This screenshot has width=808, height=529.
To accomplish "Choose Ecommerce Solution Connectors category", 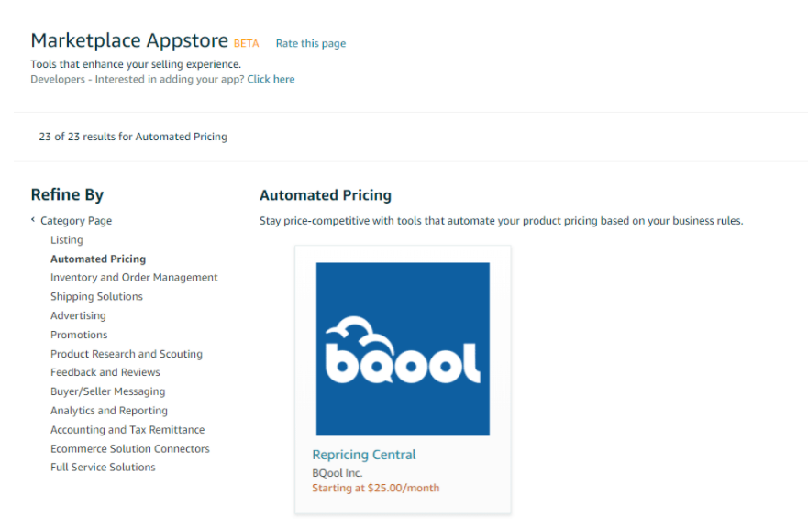I will [130, 449].
